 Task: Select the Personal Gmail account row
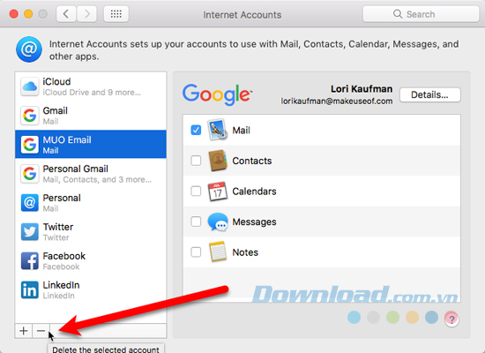pos(91,173)
